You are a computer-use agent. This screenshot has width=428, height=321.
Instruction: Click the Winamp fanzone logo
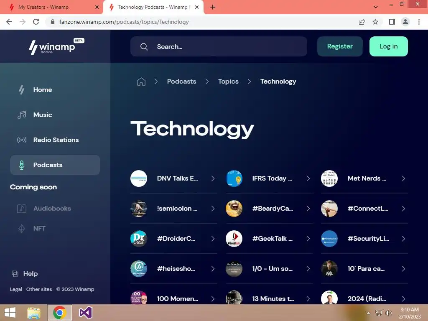click(x=56, y=46)
